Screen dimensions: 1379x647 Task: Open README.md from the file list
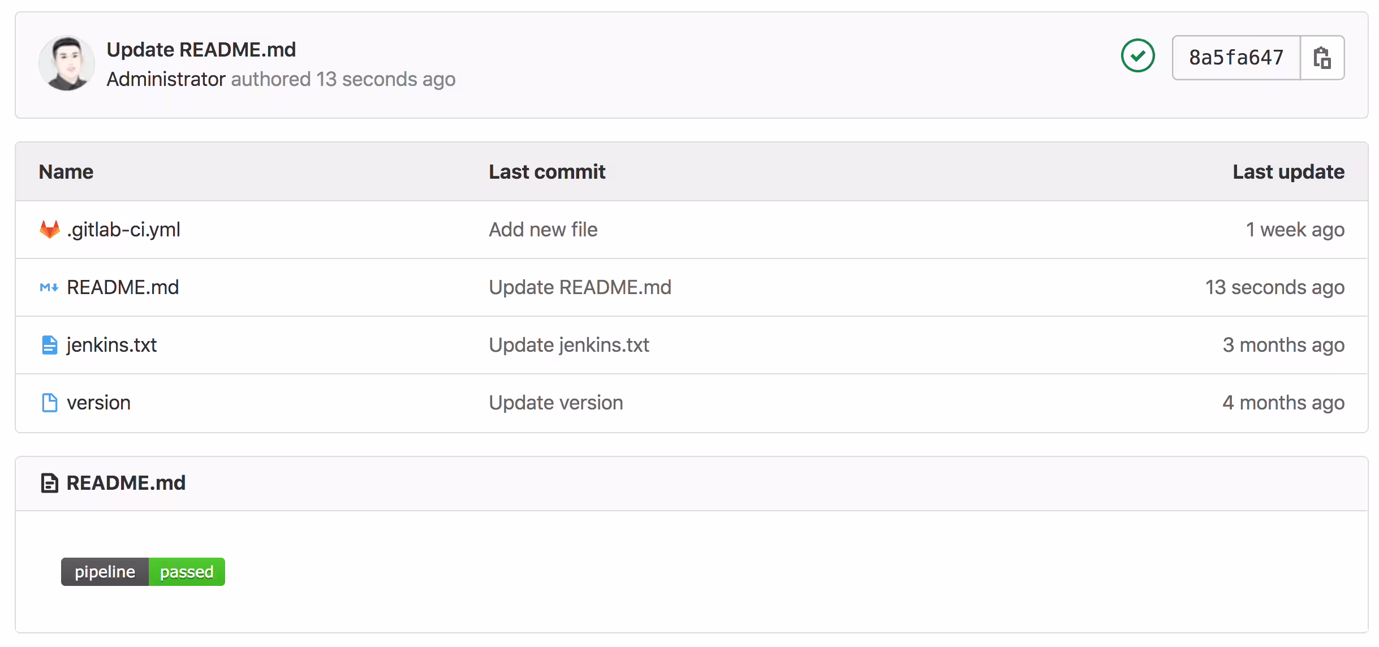pyautogui.click(x=123, y=287)
